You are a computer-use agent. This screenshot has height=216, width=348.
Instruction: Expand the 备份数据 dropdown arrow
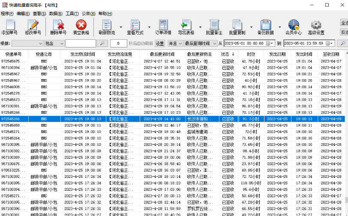coord(279,27)
